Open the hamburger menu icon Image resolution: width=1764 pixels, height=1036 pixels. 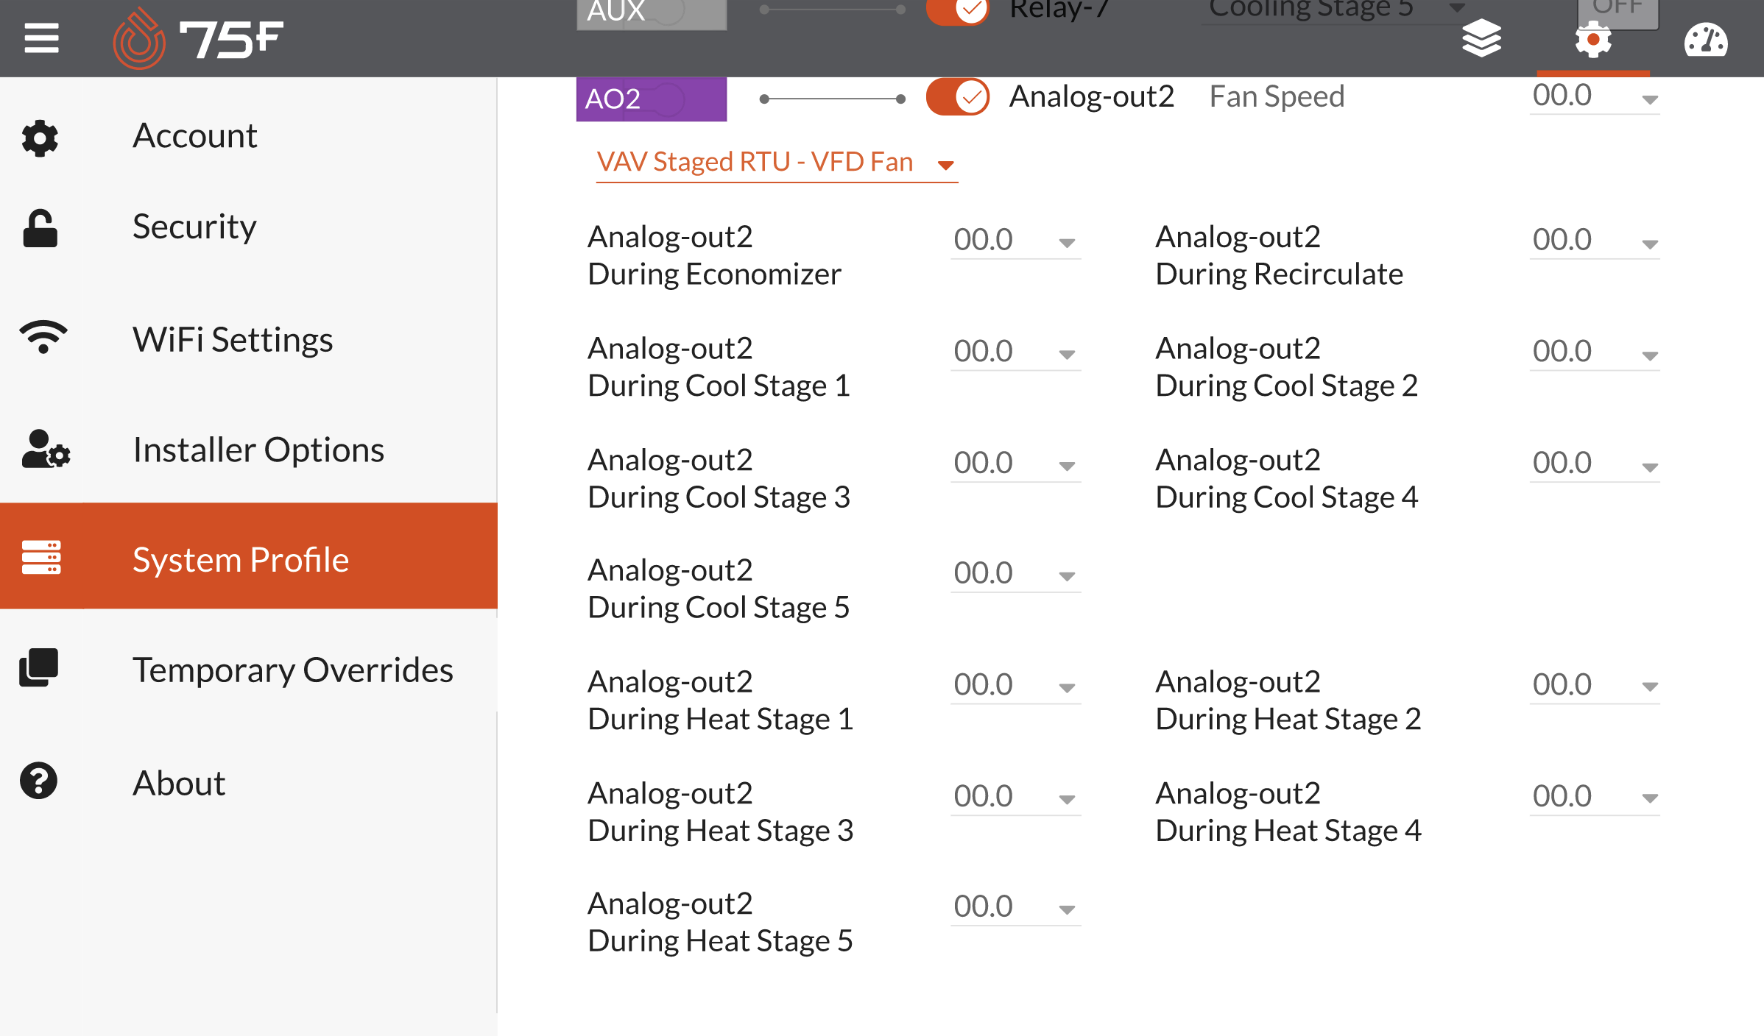[x=41, y=38]
